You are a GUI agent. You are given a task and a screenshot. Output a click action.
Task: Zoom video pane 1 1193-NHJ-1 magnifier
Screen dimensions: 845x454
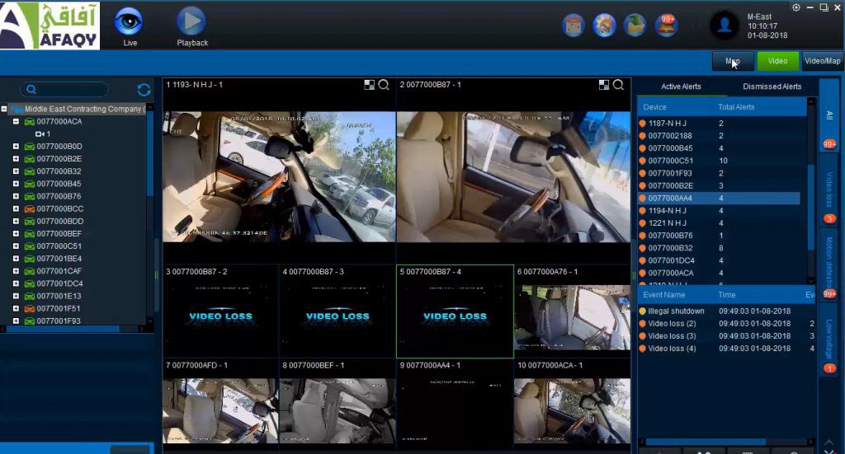click(x=384, y=85)
